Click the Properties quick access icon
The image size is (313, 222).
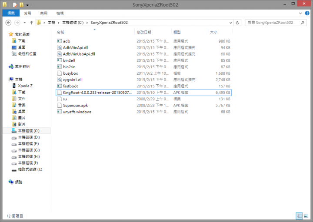(15, 5)
